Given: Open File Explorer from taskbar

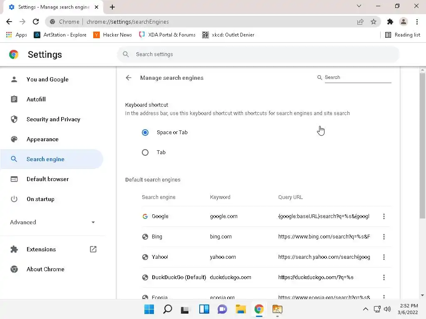Looking at the screenshot, I should coord(240,309).
